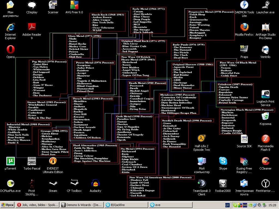Switch to the 'Demons & Wizards' taskbar window
Image resolution: width=279 pixels, height=209 pixels.
(x=82, y=205)
